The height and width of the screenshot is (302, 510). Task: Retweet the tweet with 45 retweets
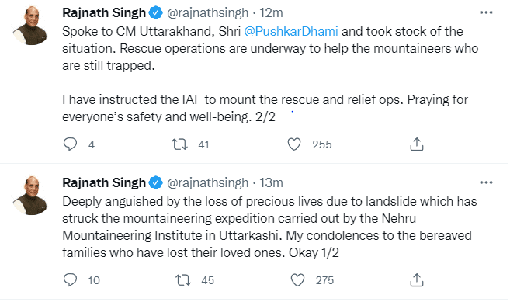pyautogui.click(x=183, y=279)
